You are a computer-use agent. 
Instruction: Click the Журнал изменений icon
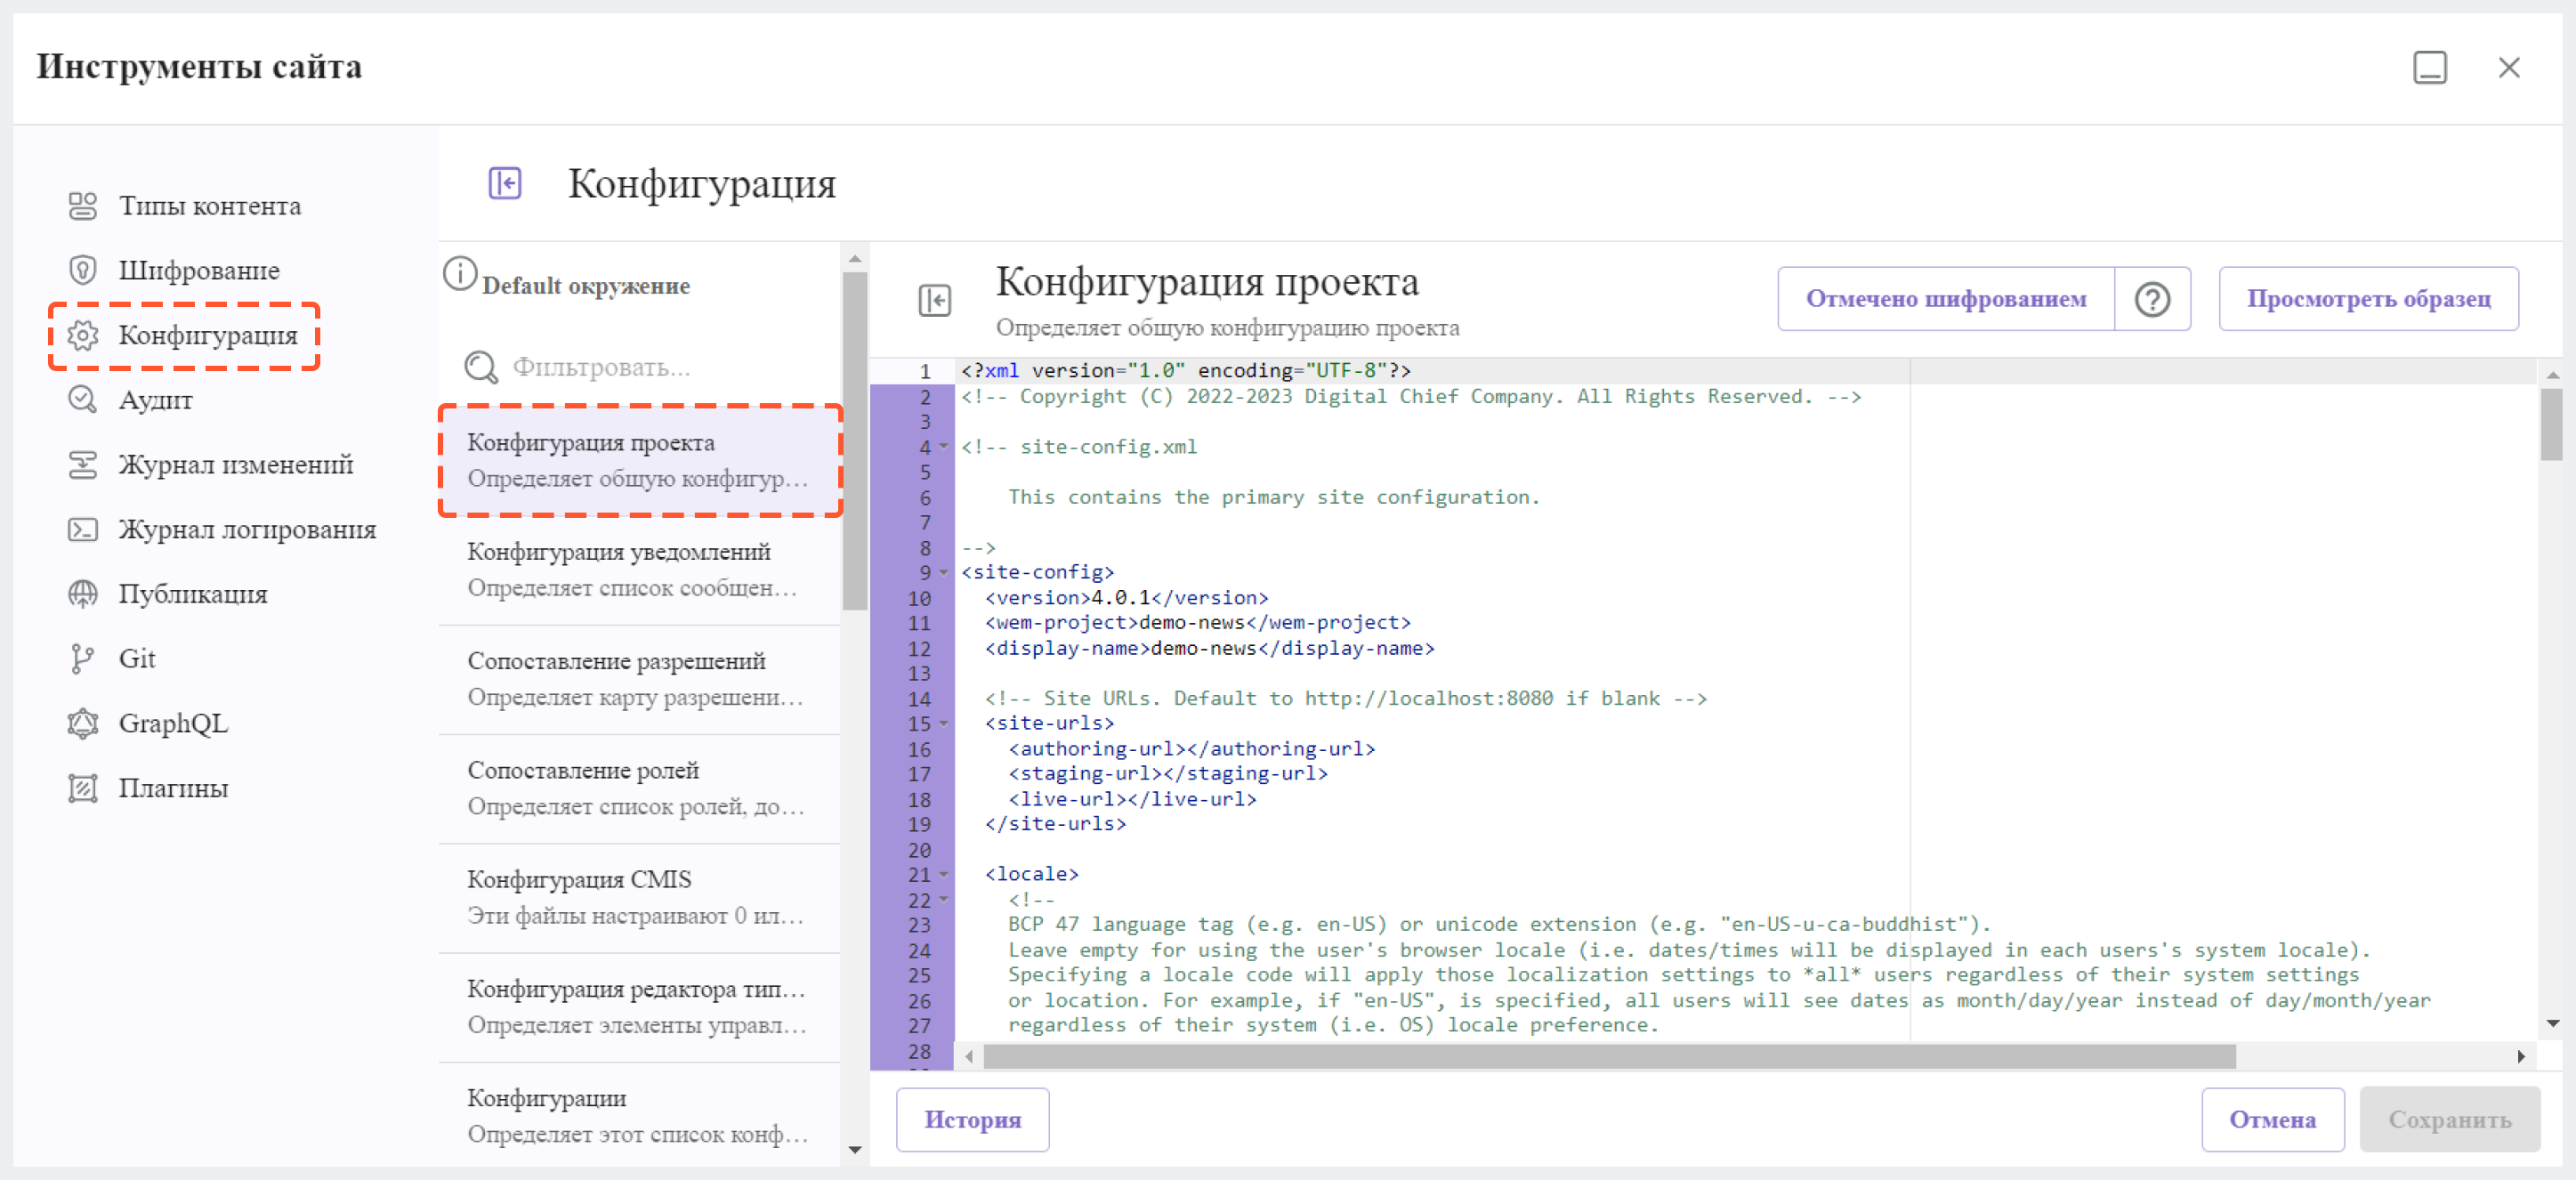[82, 464]
